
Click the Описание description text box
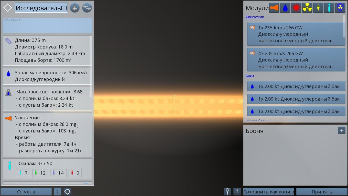(x=47, y=26)
